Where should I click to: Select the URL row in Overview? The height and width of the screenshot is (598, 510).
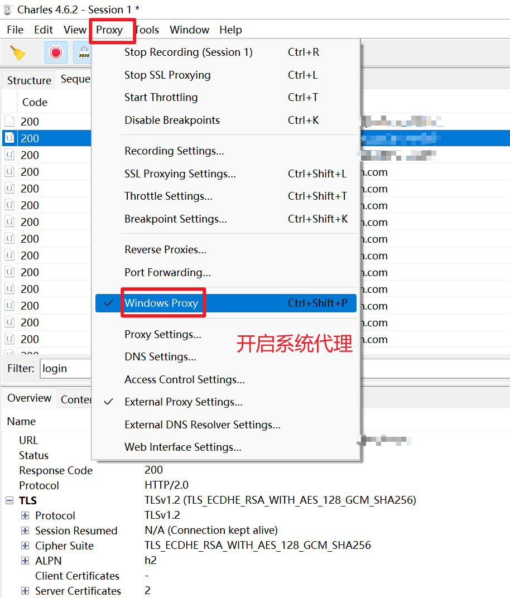[x=28, y=441]
